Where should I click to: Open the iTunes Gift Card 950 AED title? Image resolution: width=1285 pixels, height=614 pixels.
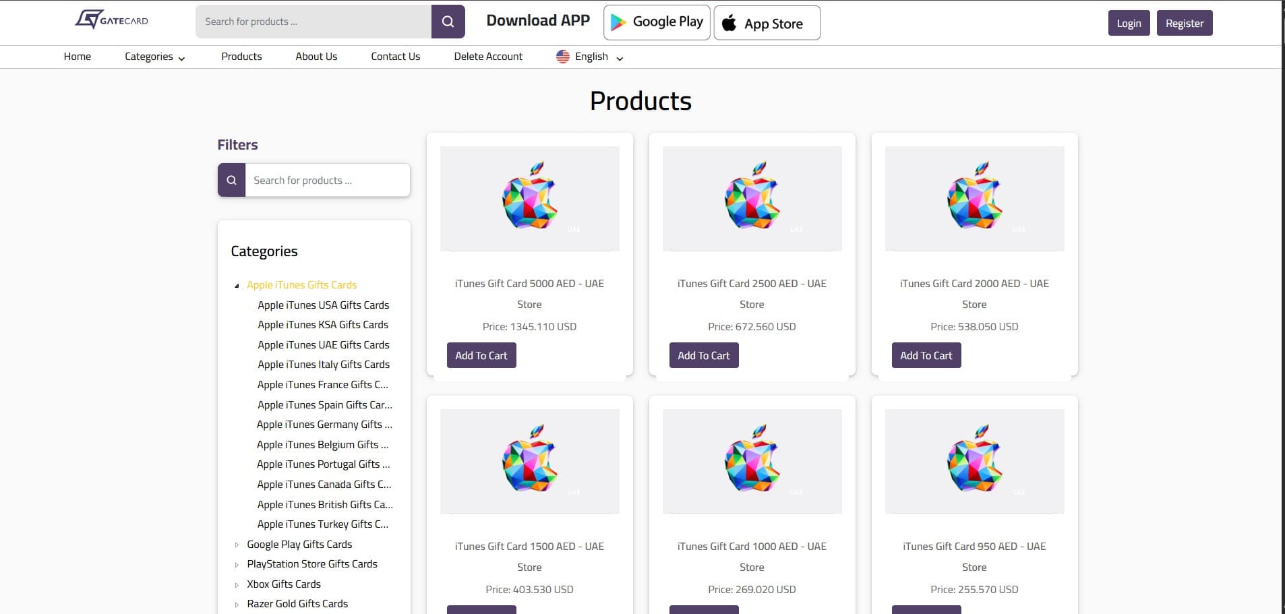coord(974,557)
